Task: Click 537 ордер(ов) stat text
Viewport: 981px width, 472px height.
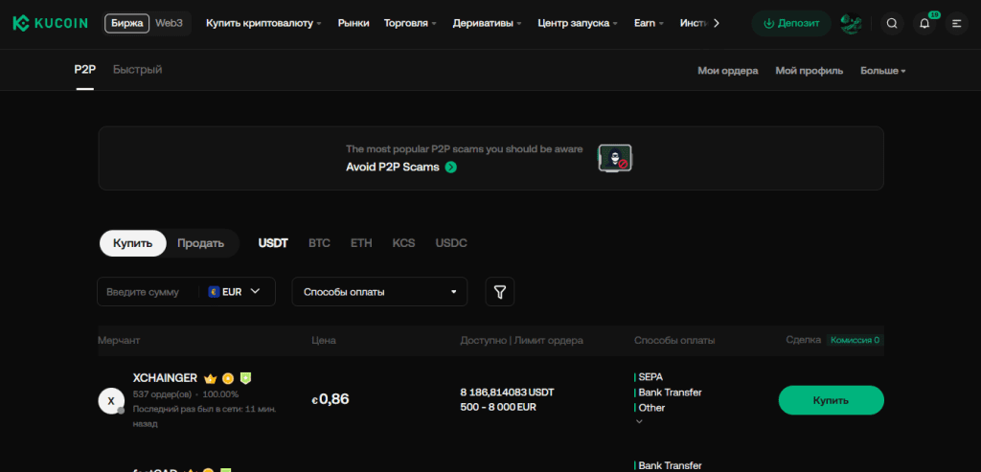Action: [162, 394]
